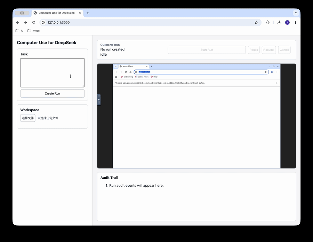The height and width of the screenshot is (242, 313).
Task: Open the AI bookmarks folder
Action: (19, 31)
